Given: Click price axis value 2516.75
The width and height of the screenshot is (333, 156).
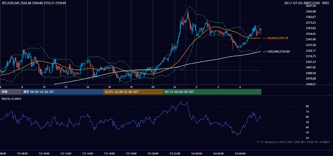Looking at the screenshot, I should [311, 56].
